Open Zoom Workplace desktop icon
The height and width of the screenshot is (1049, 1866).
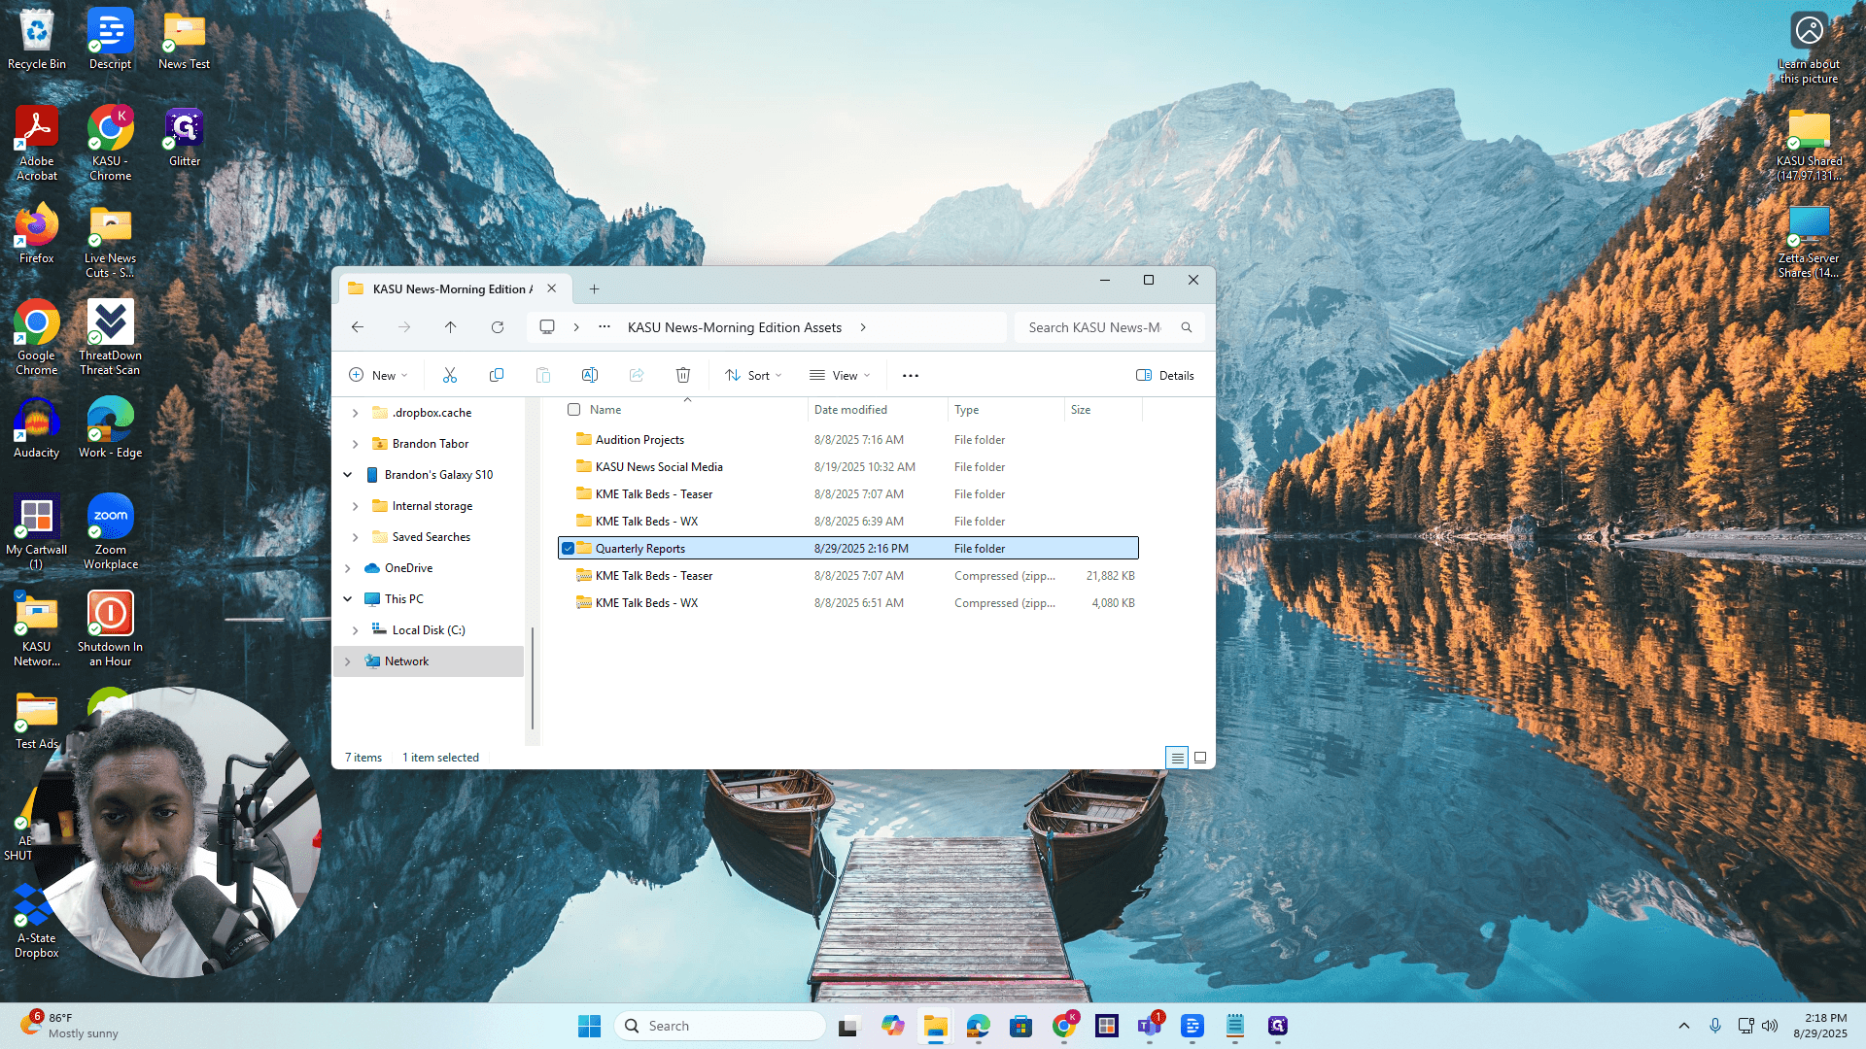click(110, 531)
